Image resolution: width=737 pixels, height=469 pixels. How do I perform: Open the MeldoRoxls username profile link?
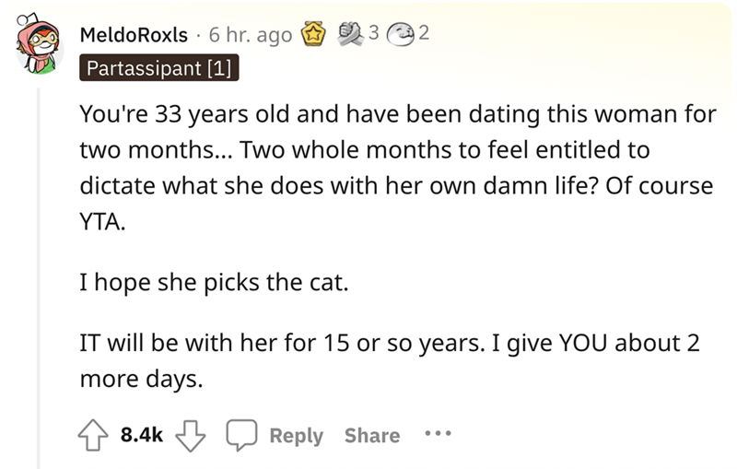[x=136, y=36]
